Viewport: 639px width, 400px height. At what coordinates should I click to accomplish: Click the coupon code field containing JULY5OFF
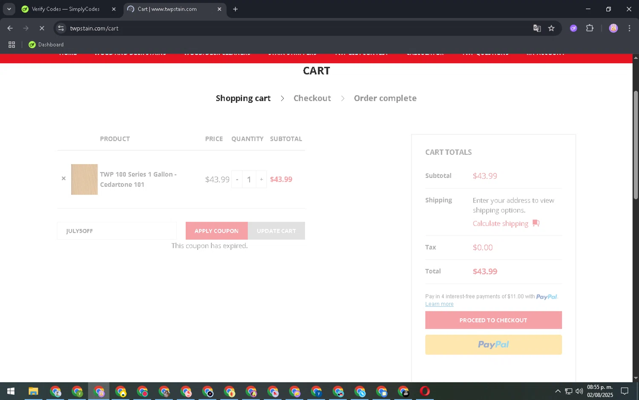[x=117, y=231]
